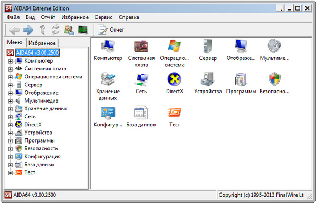Open the Тест benchmark icon in the right pane
The width and height of the screenshot is (316, 203).
pyautogui.click(x=174, y=113)
